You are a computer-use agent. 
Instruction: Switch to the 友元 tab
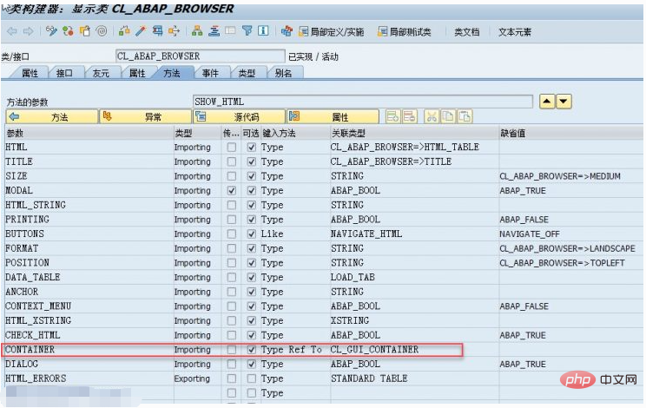pos(101,73)
